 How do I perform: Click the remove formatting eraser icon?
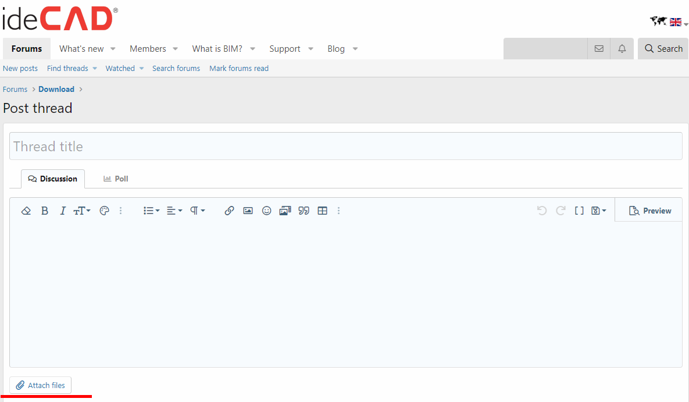[x=26, y=211]
